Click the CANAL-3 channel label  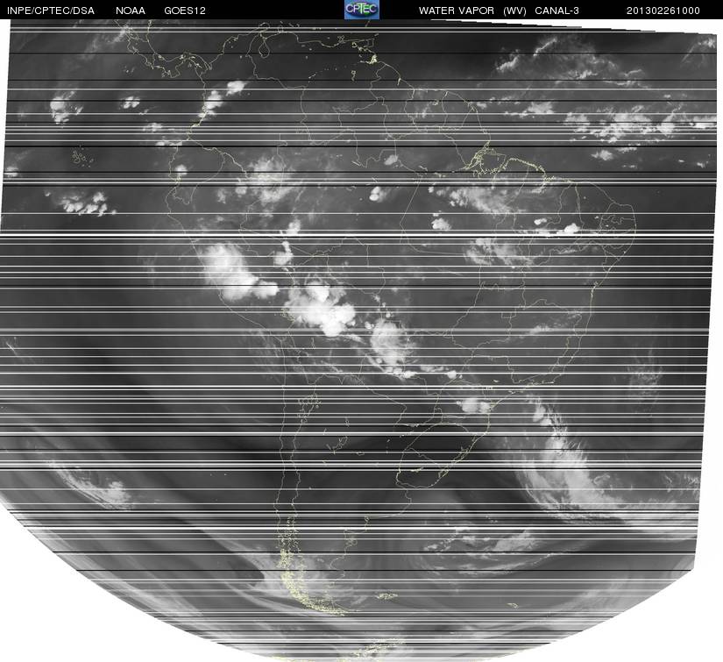(x=557, y=11)
